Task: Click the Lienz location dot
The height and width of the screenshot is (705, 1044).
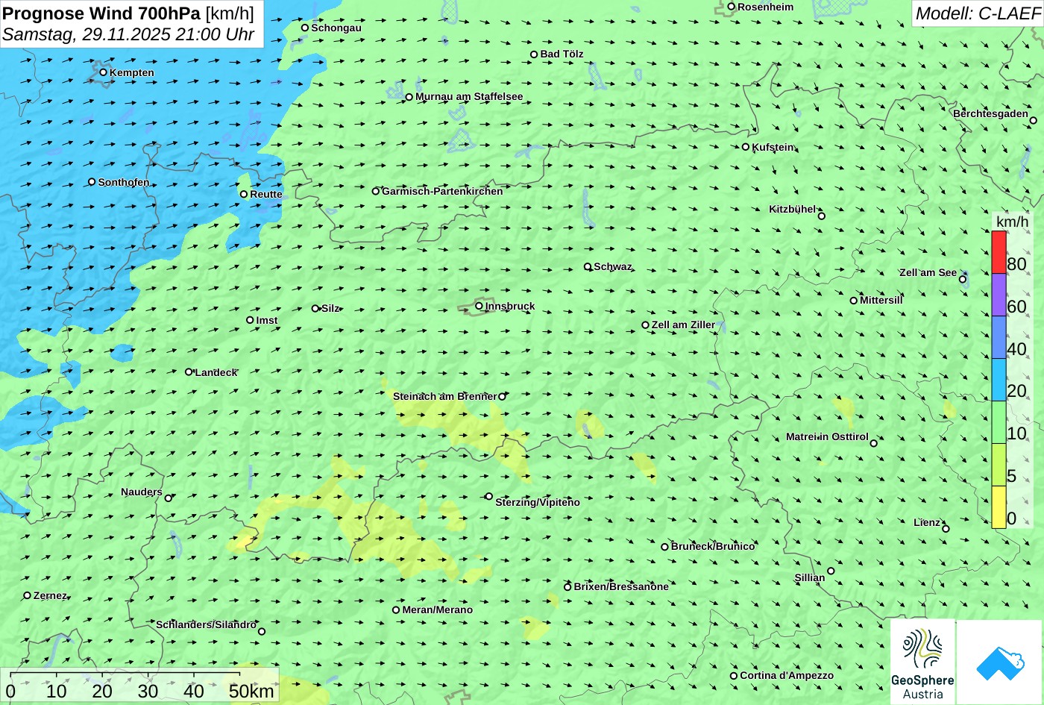Action: pyautogui.click(x=946, y=529)
